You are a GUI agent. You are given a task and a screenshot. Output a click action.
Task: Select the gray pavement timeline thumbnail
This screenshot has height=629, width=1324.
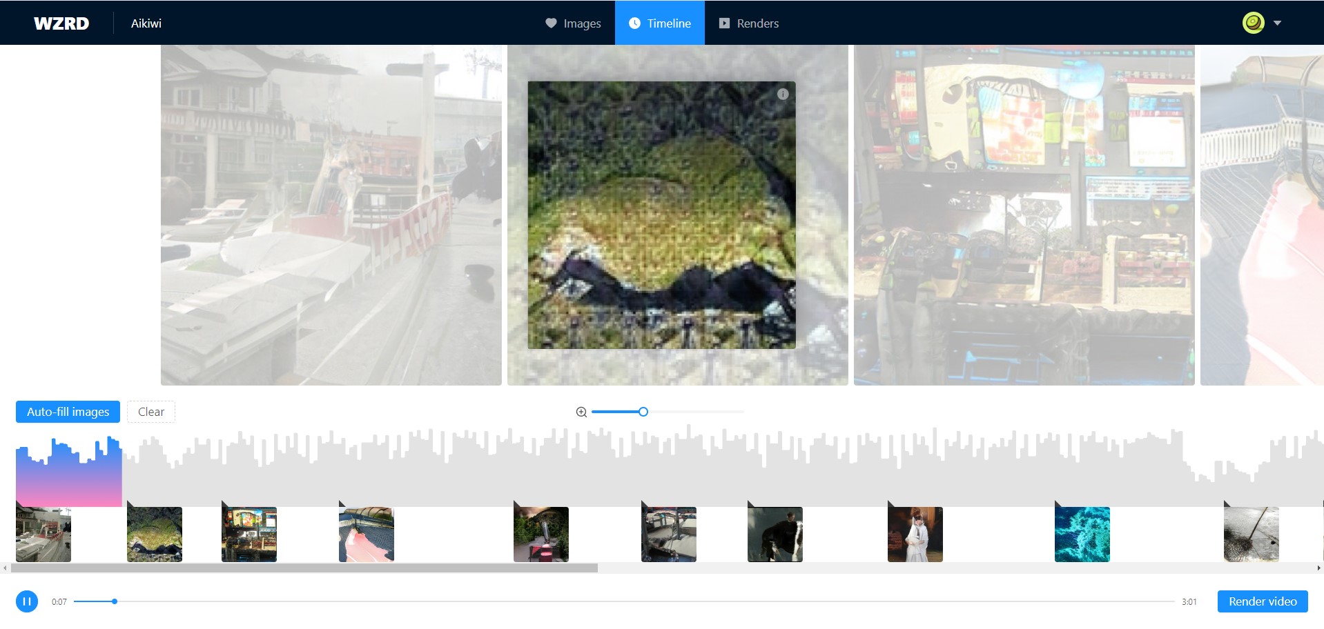pyautogui.click(x=1252, y=535)
